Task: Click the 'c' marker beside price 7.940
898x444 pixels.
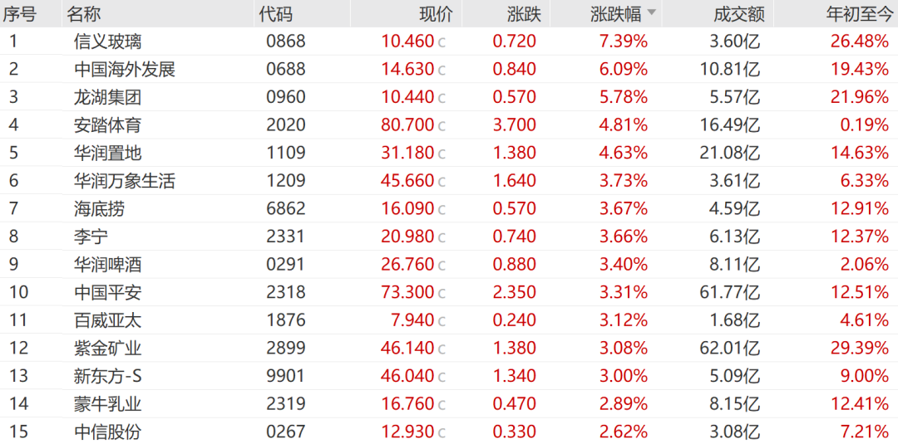Action: click(x=442, y=320)
